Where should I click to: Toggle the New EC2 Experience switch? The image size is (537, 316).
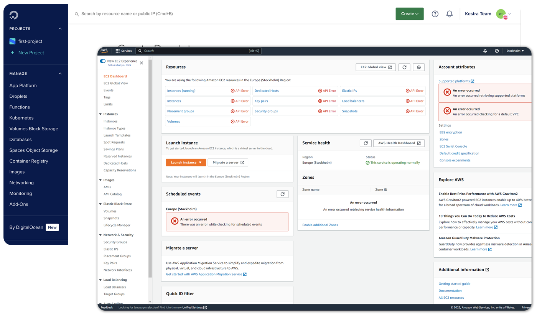102,61
